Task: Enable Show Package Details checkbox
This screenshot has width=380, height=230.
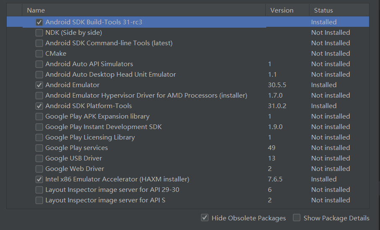Action: [x=296, y=218]
